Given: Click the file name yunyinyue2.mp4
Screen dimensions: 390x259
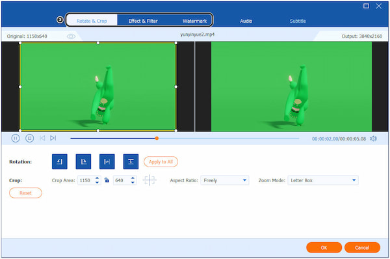Looking at the screenshot, I should coord(198,34).
